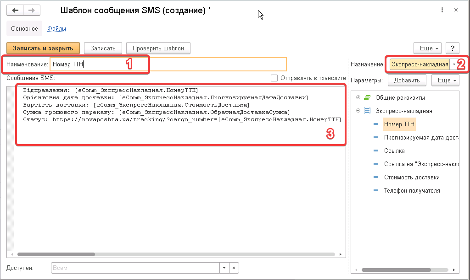Select the Основное tab
Screen dimensions: 470x280
(x=24, y=28)
